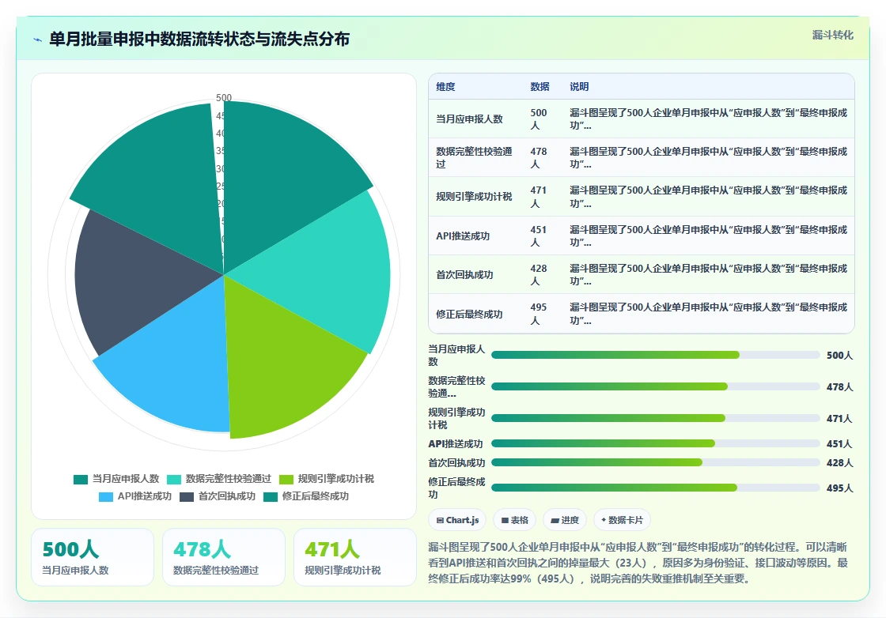Select table row 首次回执成功

tap(642, 275)
